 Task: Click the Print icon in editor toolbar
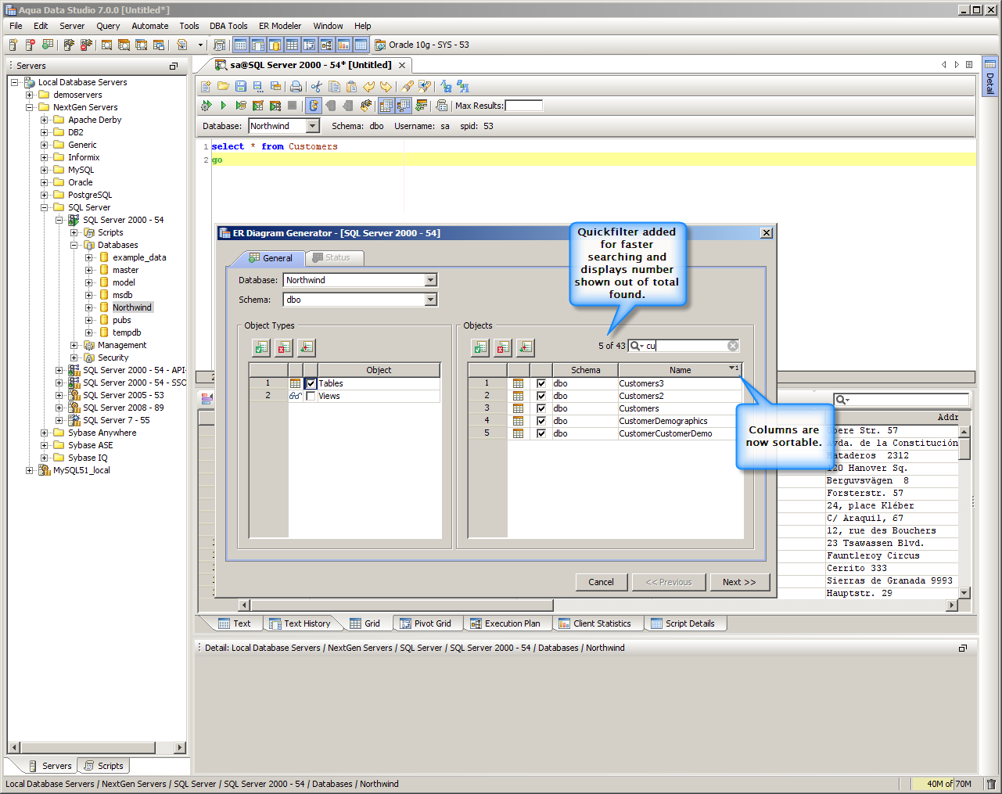pyautogui.click(x=296, y=87)
